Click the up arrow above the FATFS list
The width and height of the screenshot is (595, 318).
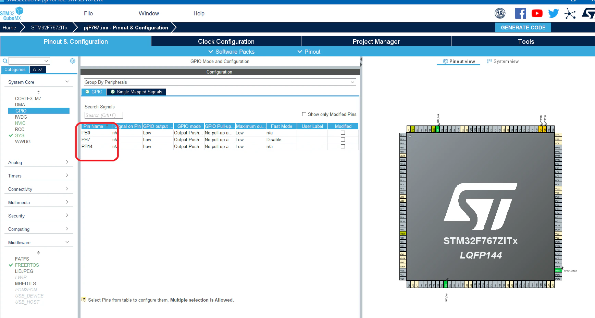click(x=38, y=252)
